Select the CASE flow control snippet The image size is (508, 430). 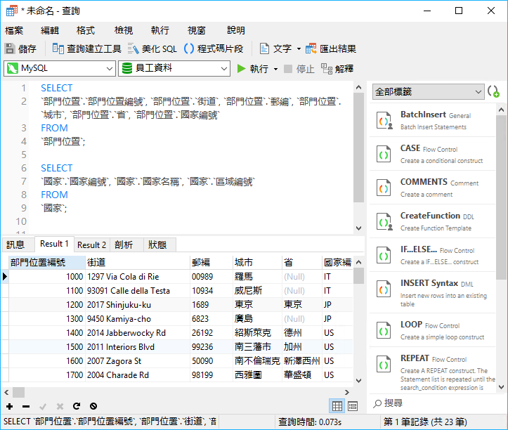[x=433, y=155]
